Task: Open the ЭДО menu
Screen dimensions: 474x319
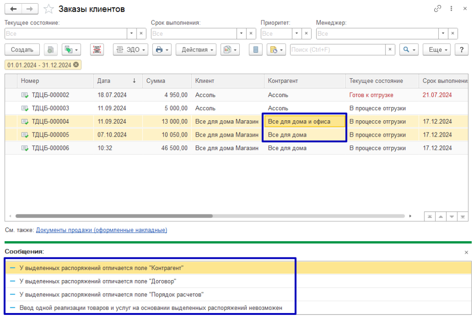Action: pyautogui.click(x=131, y=50)
